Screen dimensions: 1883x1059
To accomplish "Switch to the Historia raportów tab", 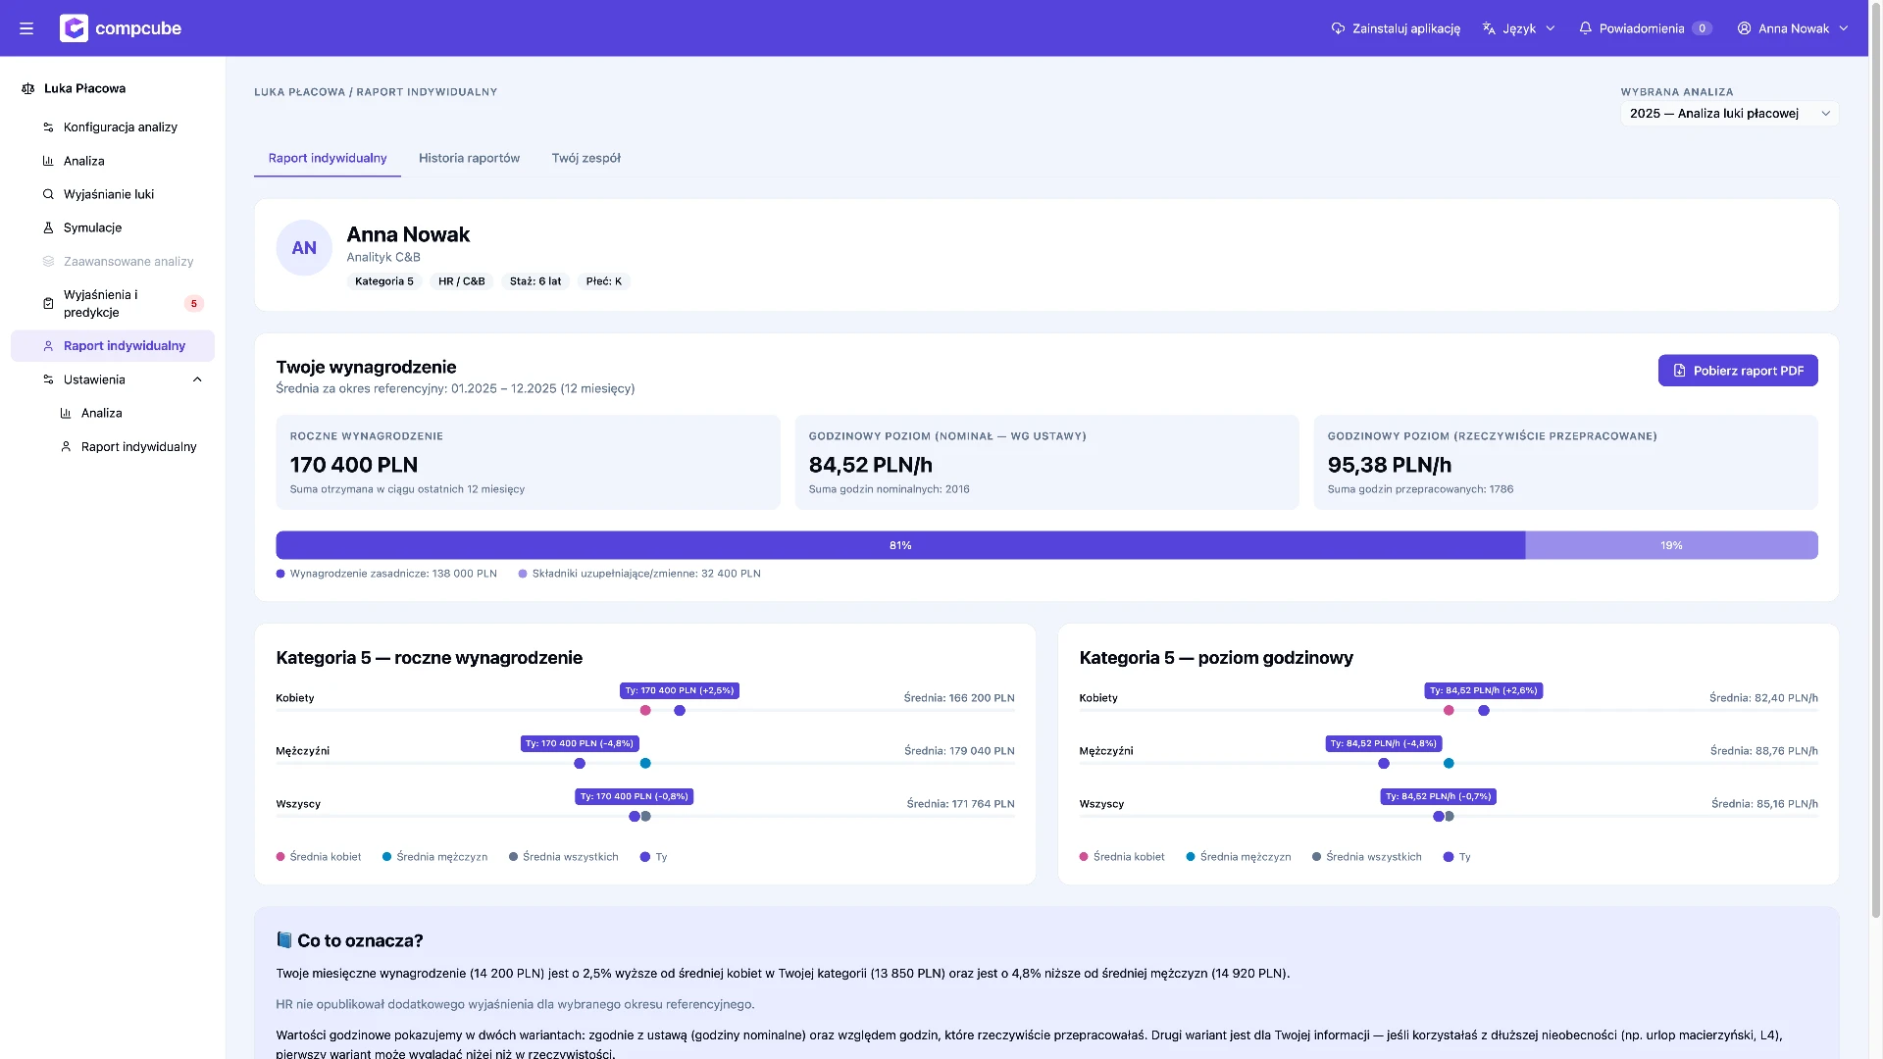I will point(469,158).
